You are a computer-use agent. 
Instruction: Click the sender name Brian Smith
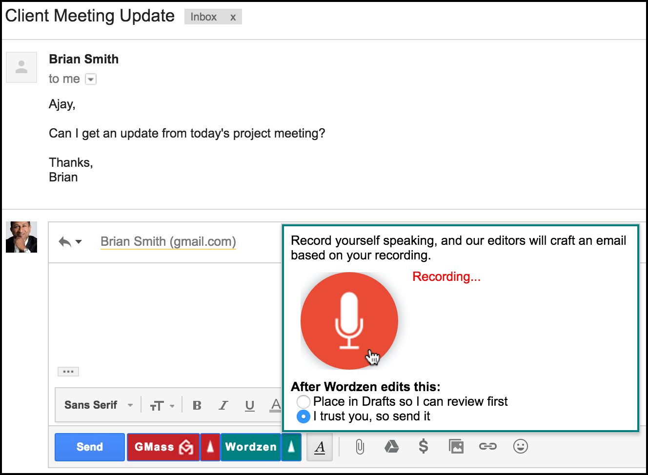84,59
